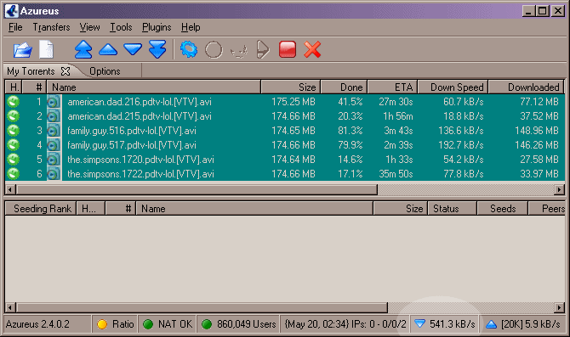Click health icon of the.simpsons.1722 row
This screenshot has width=570, height=337.
14,174
